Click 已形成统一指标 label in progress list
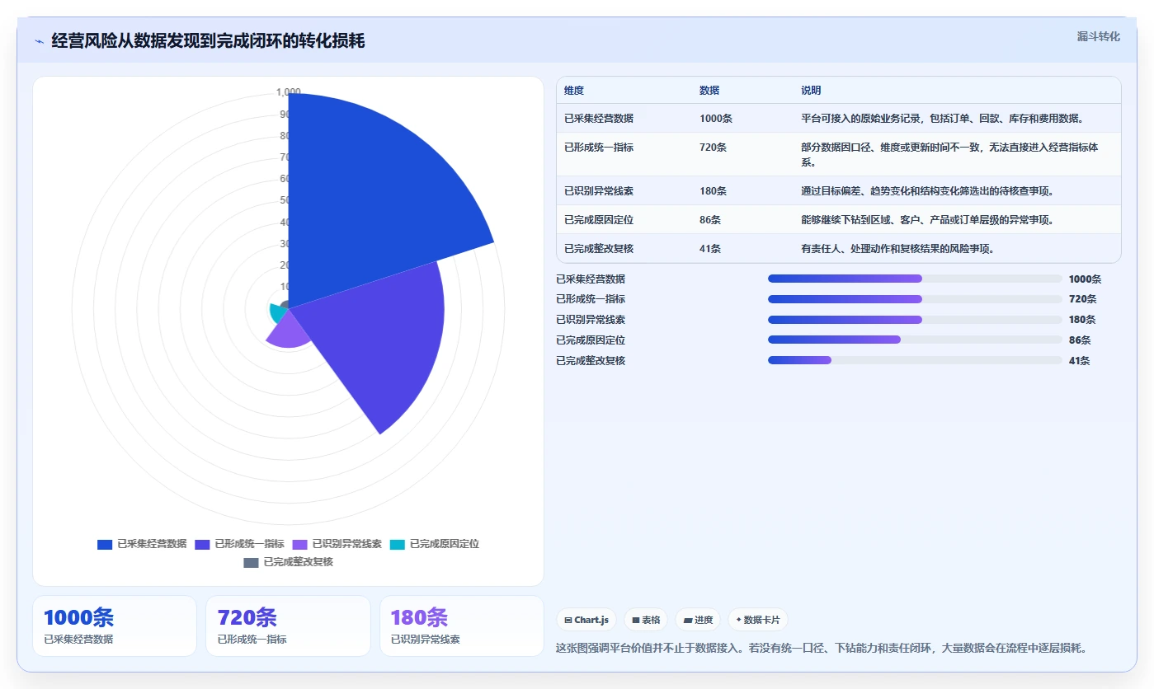1154x689 pixels. pyautogui.click(x=591, y=299)
